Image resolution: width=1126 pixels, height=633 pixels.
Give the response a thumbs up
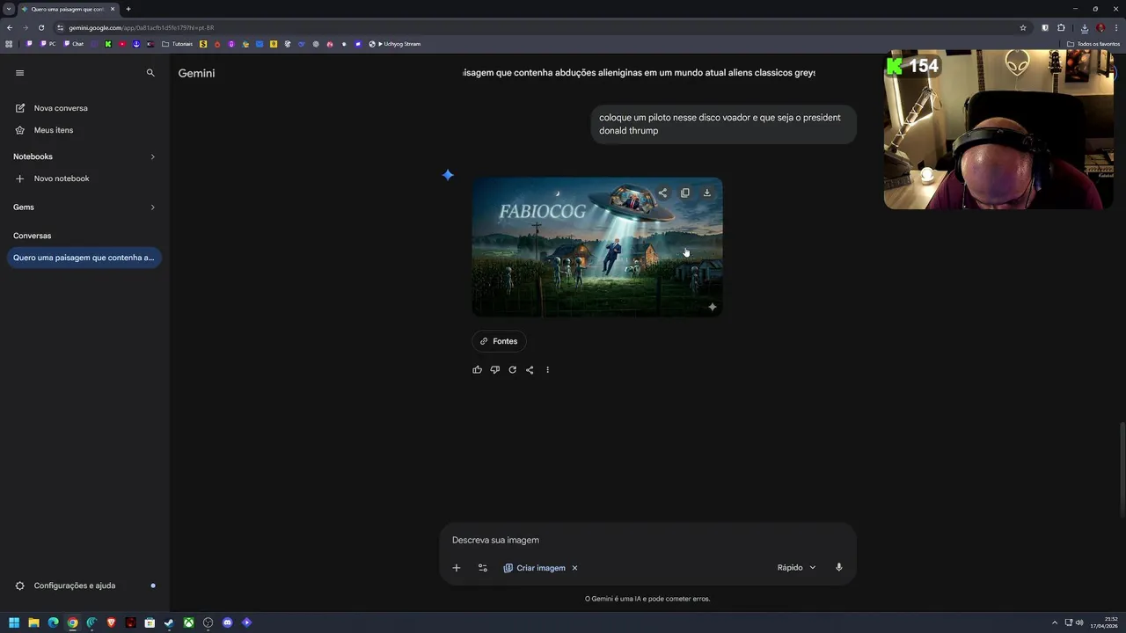478,370
